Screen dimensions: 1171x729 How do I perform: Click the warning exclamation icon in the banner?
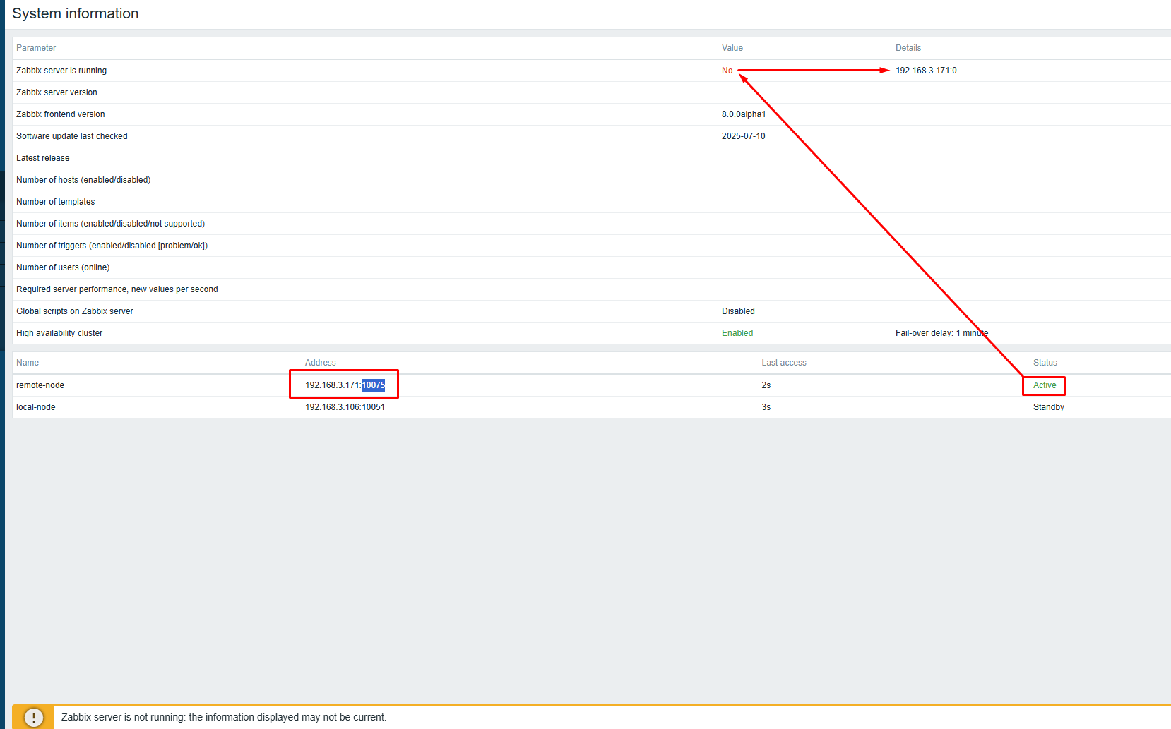pyautogui.click(x=33, y=717)
